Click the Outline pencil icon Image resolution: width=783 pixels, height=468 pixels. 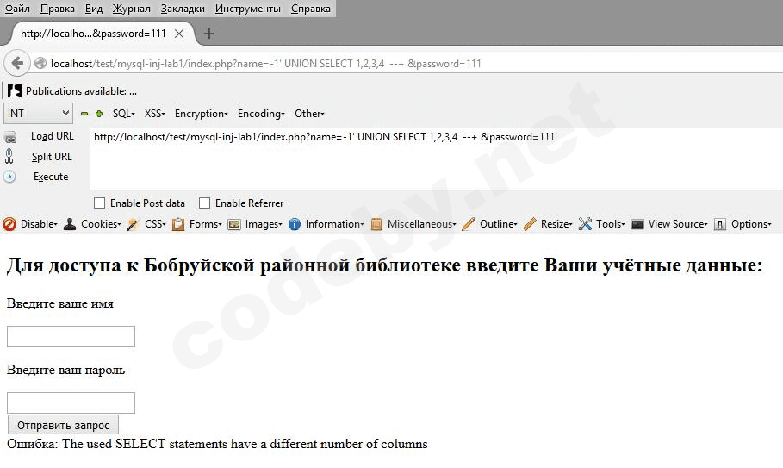469,224
